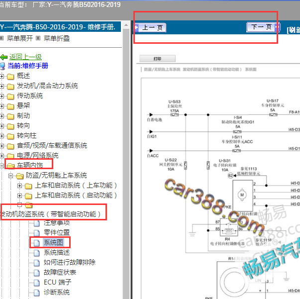Click the 返回上一级 link
Viewport: 300px width, 299px height.
pyautogui.click(x=25, y=57)
